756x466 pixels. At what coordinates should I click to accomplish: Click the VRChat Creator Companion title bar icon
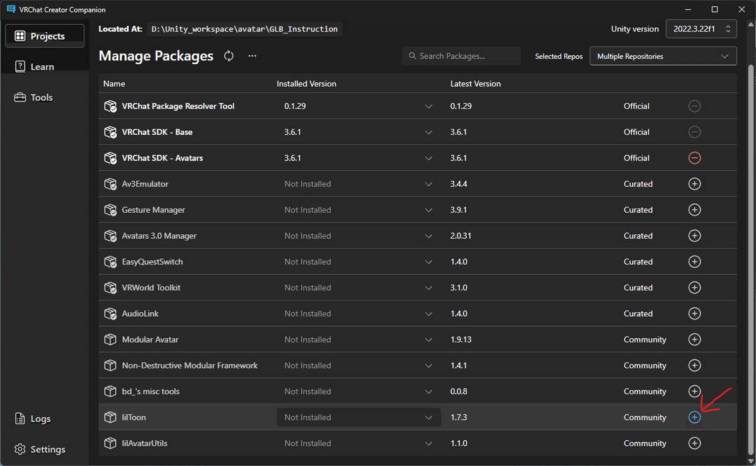(11, 9)
